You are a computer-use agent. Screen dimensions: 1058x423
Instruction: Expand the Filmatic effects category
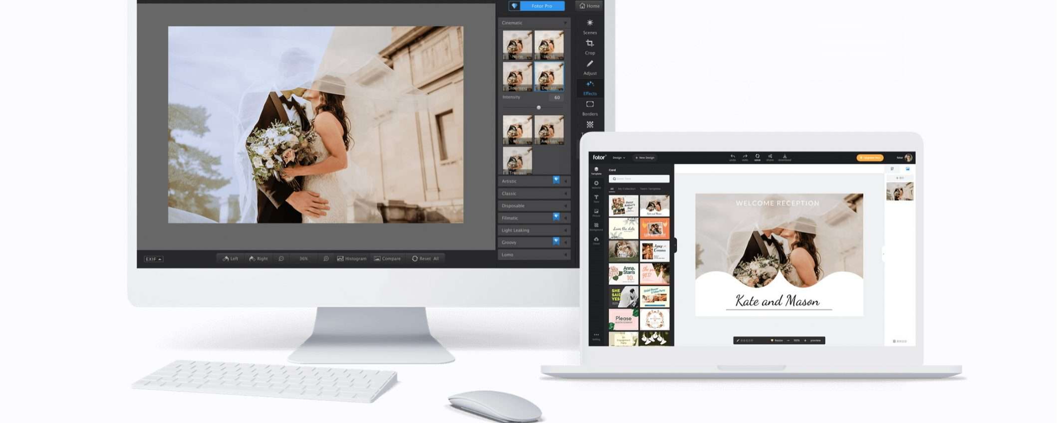click(x=534, y=218)
